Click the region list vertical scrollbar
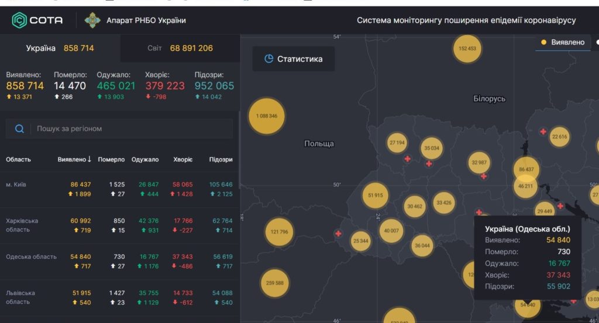Image resolution: width=599 pixels, height=323 pixels. (x=239, y=149)
